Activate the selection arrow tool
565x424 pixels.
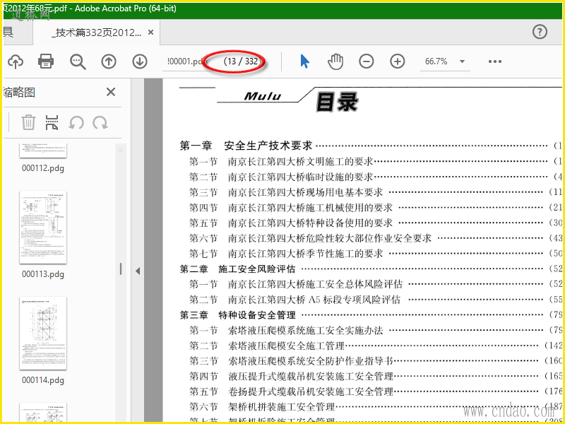click(x=305, y=61)
